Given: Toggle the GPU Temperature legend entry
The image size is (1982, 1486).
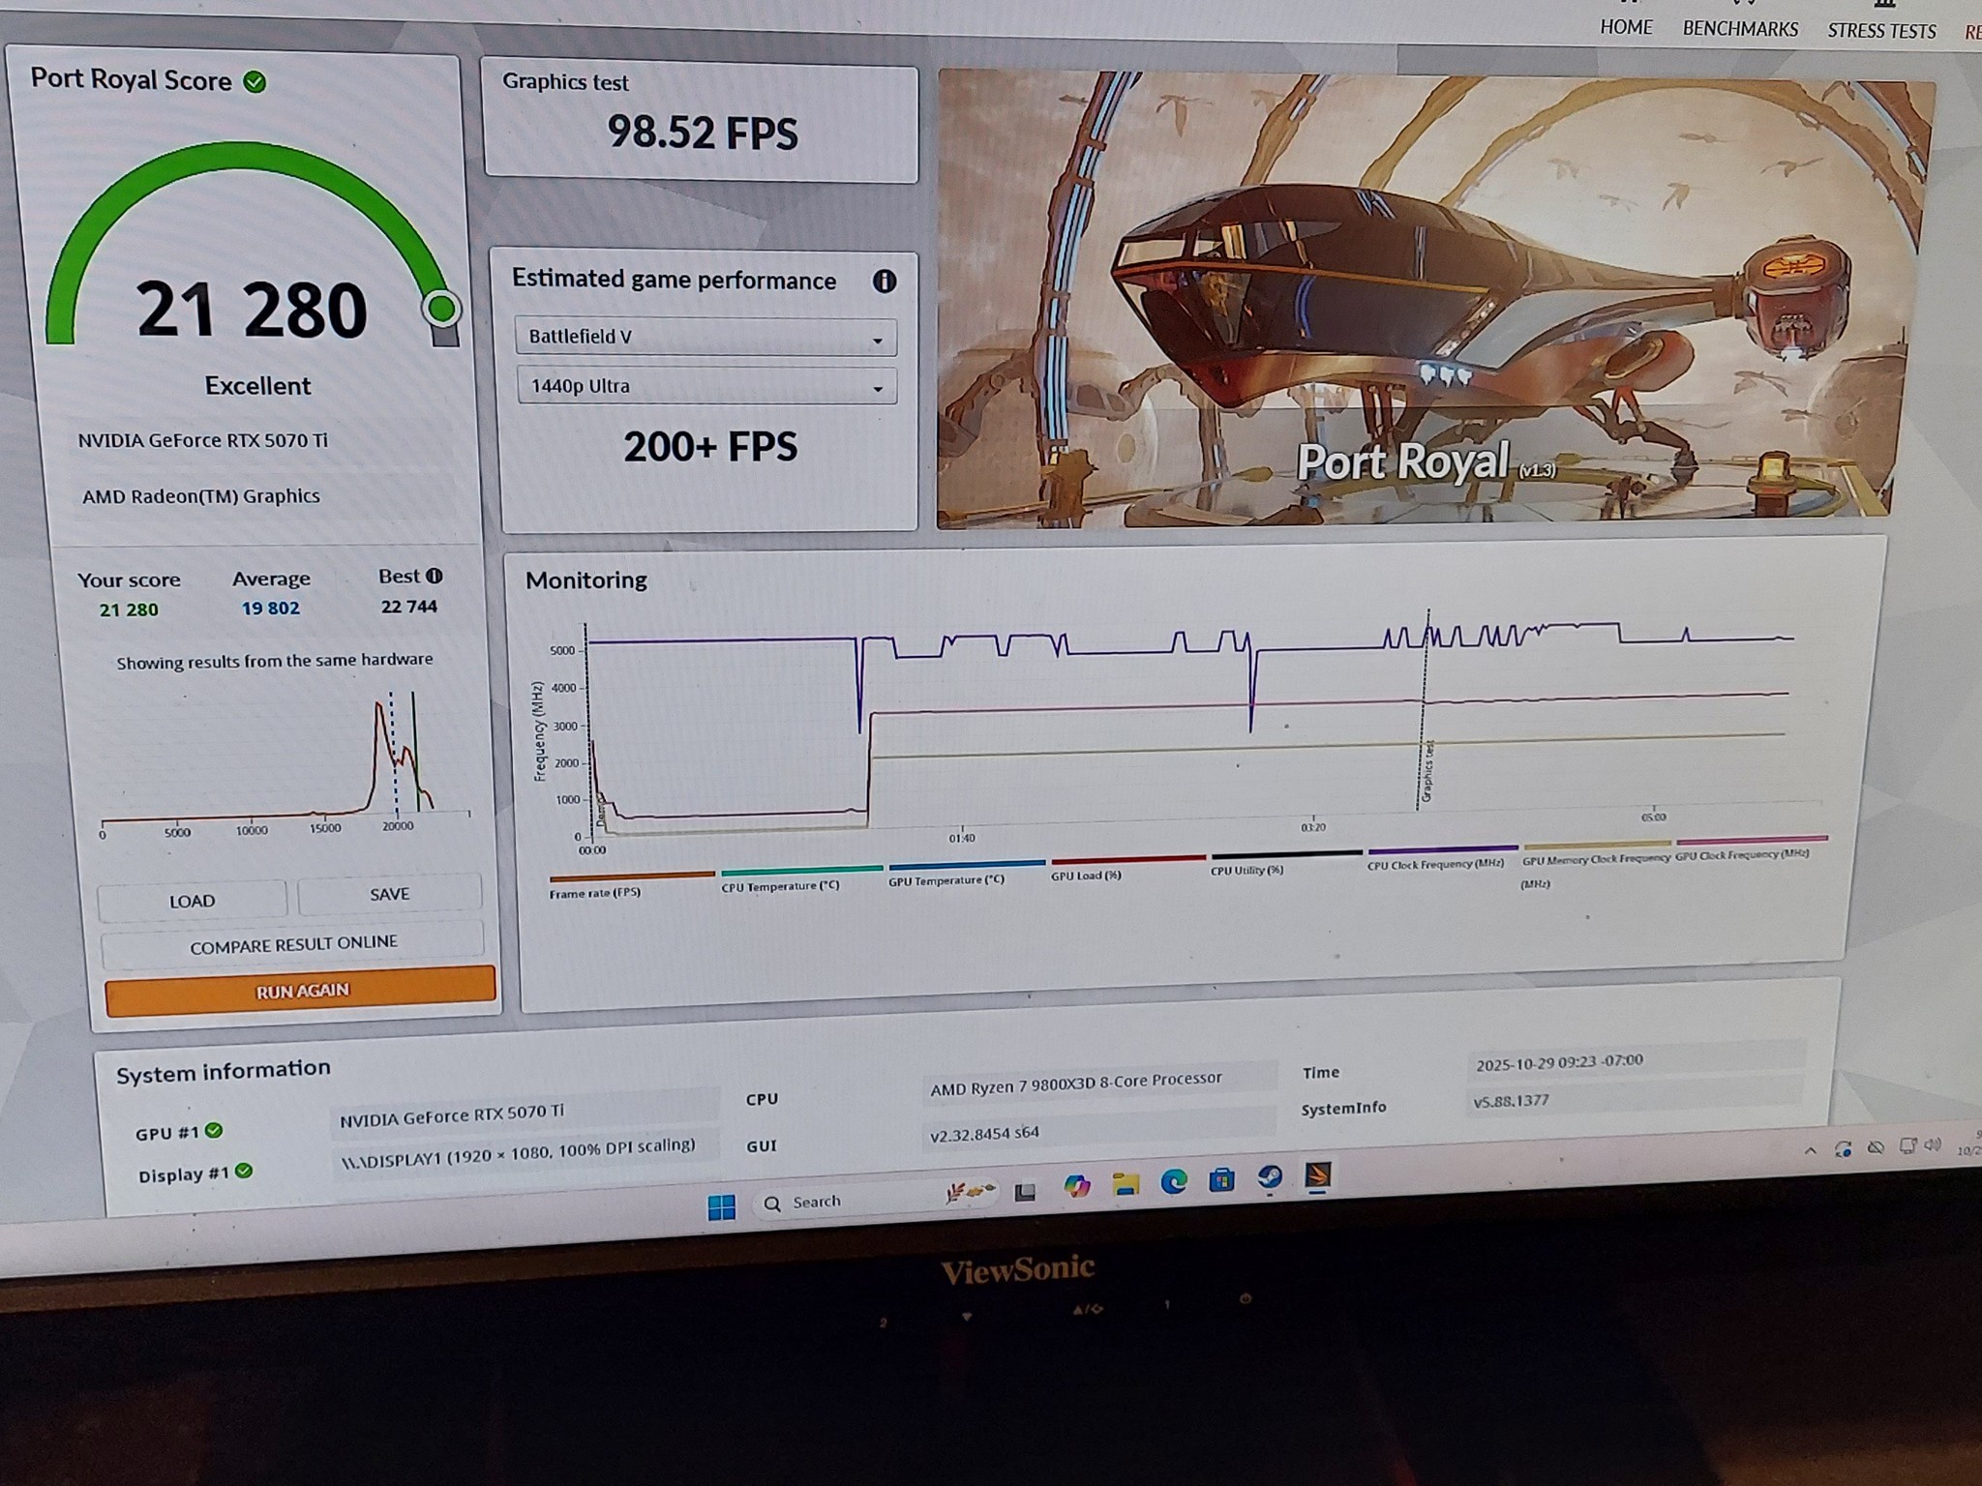Looking at the screenshot, I should click(x=966, y=873).
